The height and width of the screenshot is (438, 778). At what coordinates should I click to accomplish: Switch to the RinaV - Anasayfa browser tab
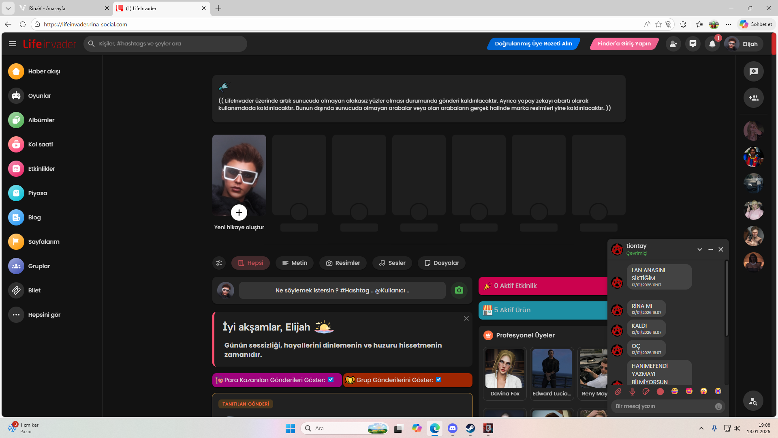pyautogui.click(x=64, y=8)
